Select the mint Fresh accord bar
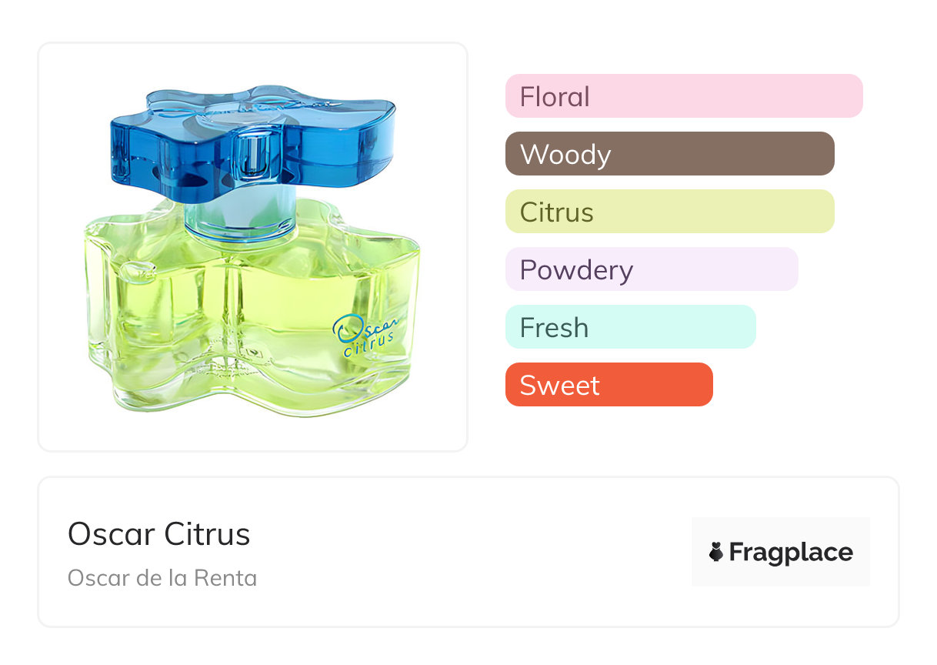 (630, 327)
